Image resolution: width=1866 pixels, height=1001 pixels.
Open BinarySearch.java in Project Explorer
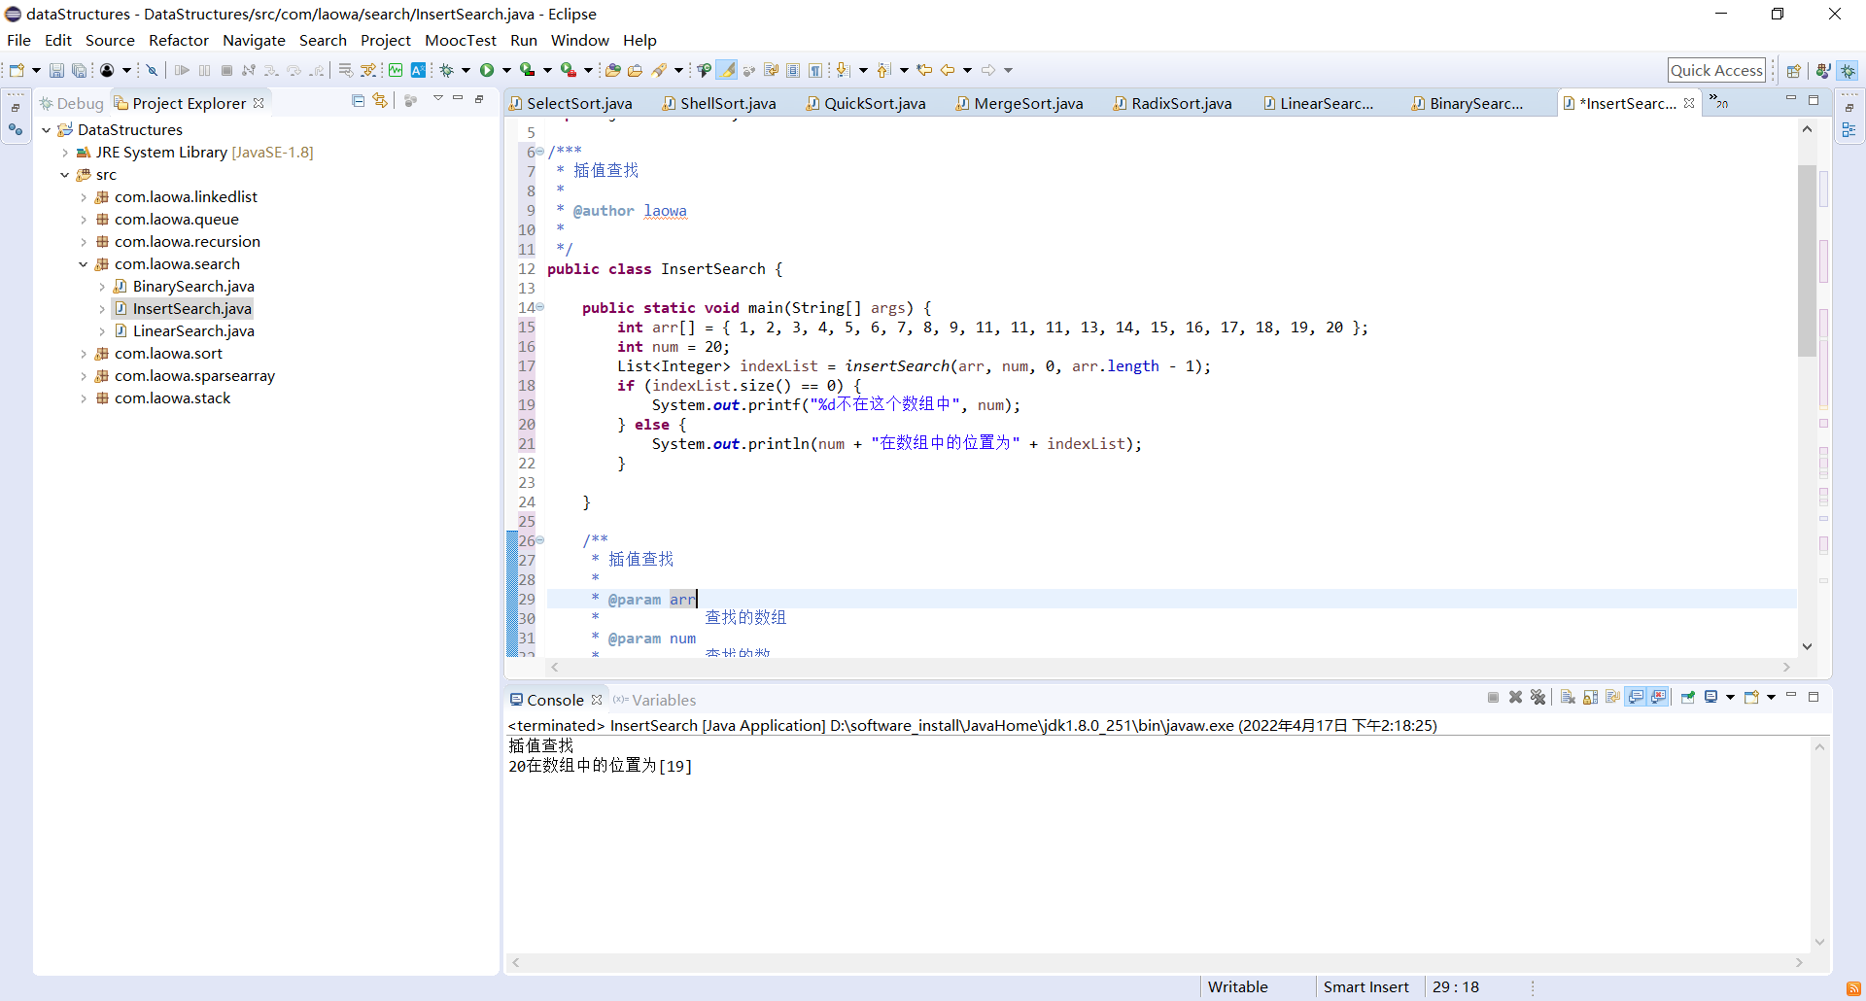point(193,287)
